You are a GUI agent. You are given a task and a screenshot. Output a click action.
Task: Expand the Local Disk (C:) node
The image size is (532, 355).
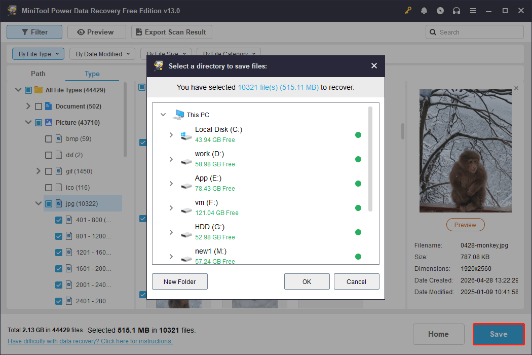coord(171,135)
